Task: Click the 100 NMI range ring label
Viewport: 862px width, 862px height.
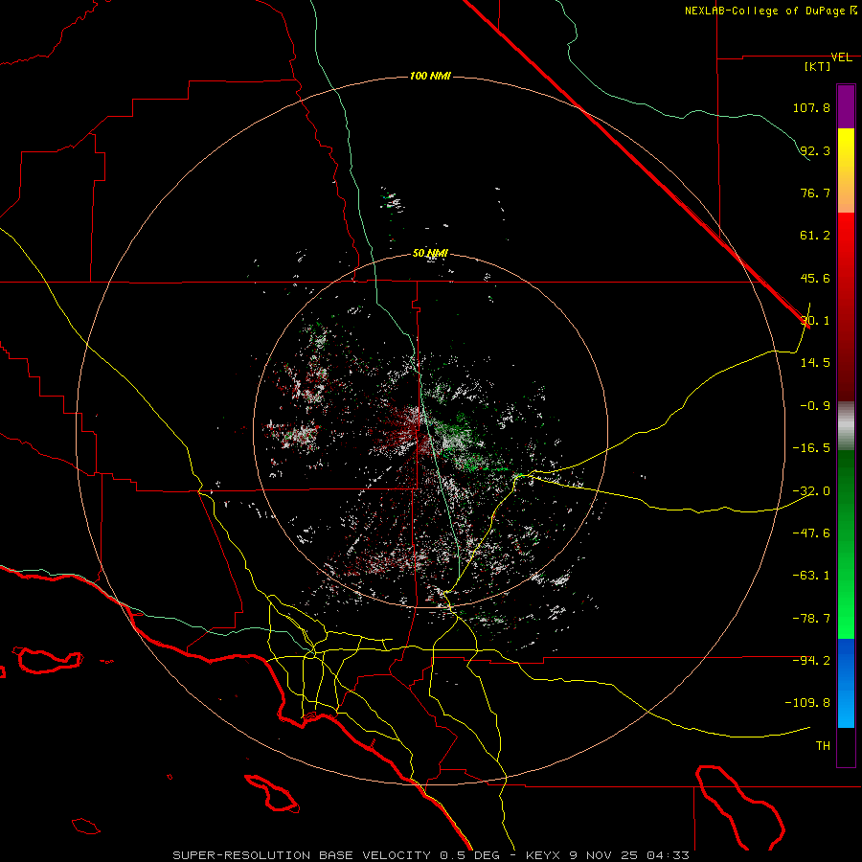Action: tap(430, 76)
